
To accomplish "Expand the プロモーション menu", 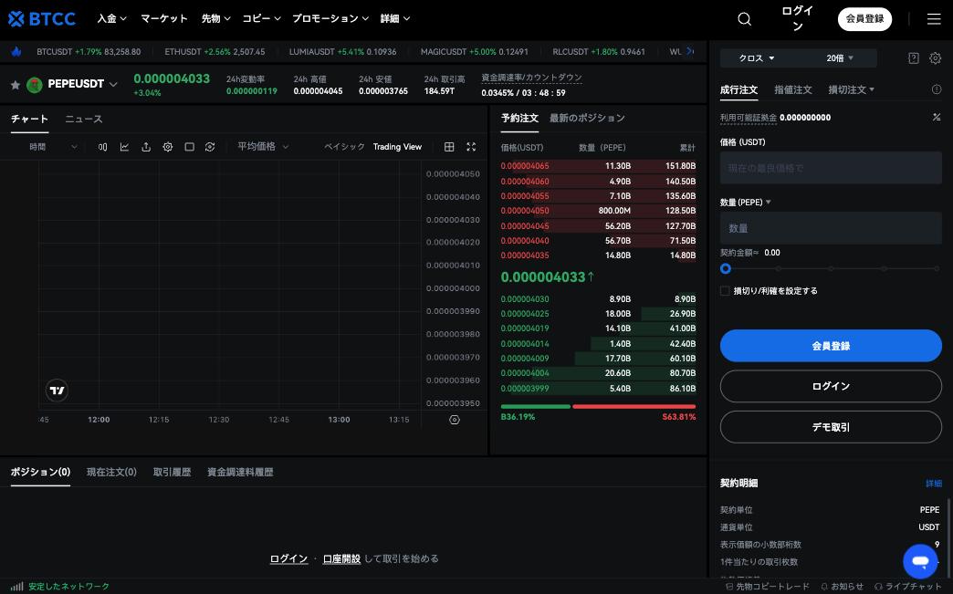I will [x=330, y=19].
